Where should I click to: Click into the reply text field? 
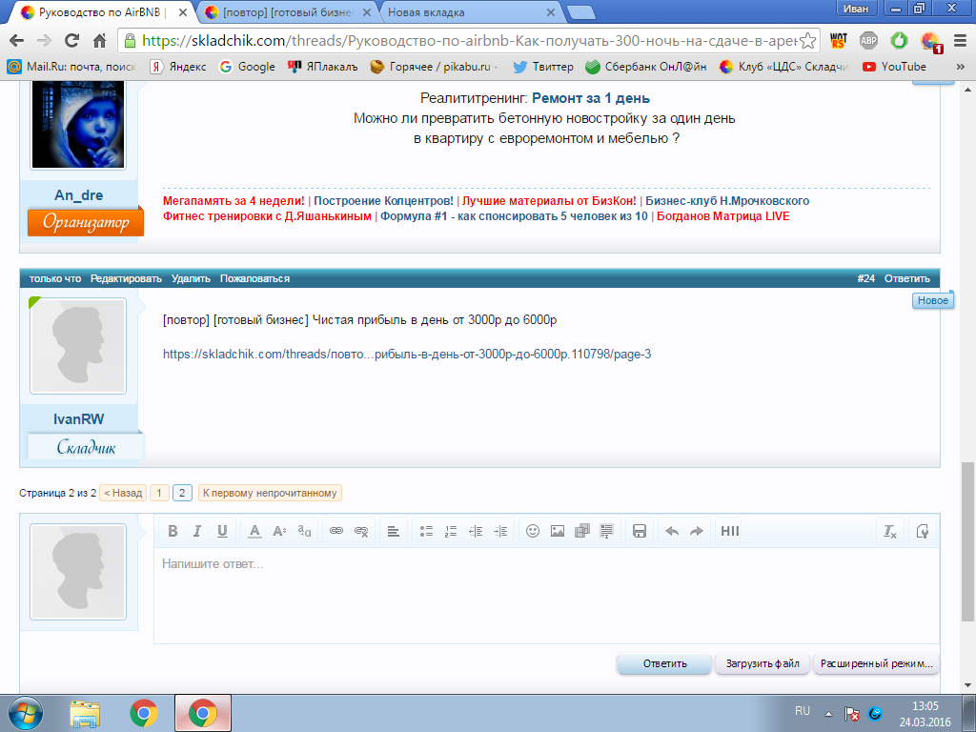coord(546,595)
